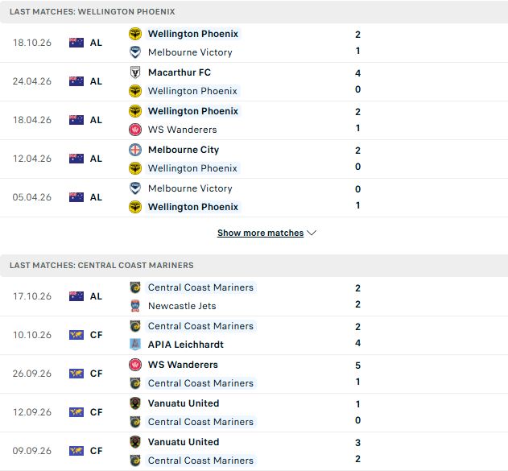
Task: Click Vanuatu United crest in 09.09.26 match
Action: coord(135,442)
